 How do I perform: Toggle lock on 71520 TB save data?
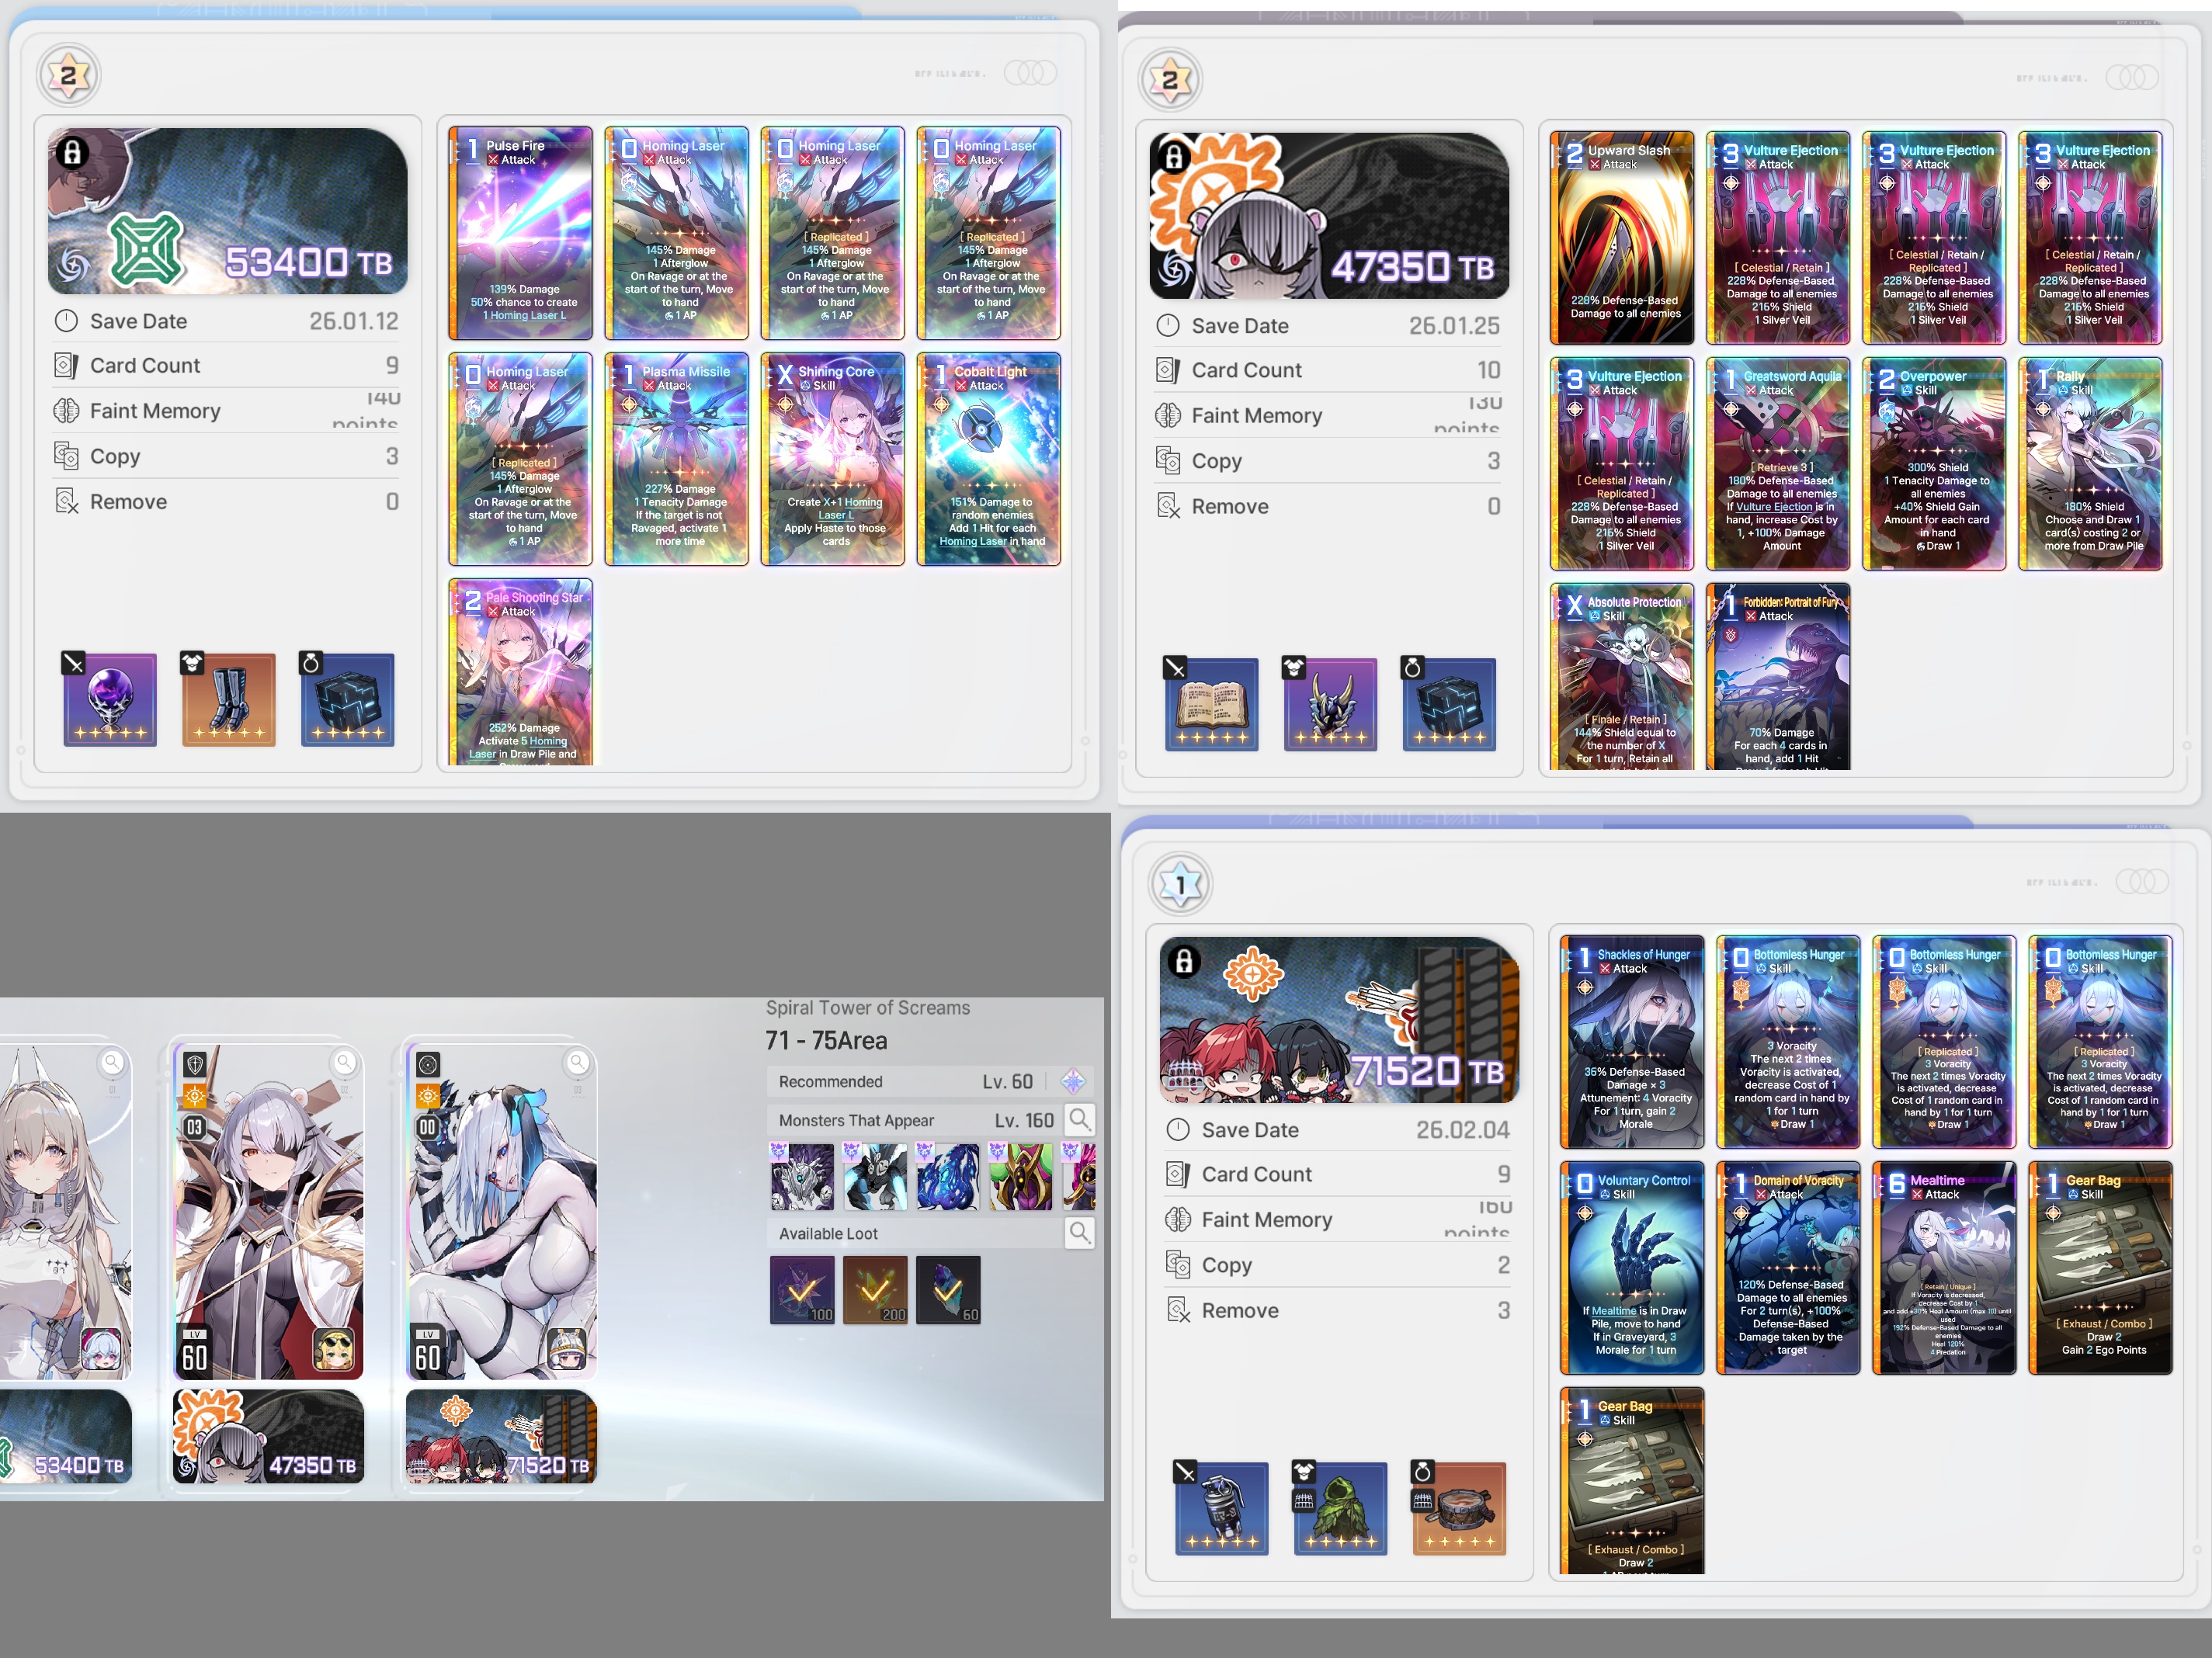point(1184,961)
